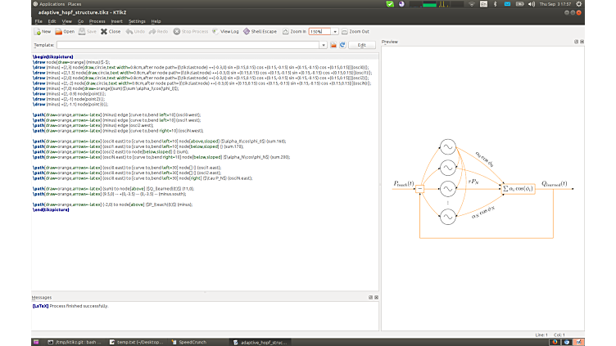The width and height of the screenshot is (616, 346).
Task: Click the New document icon
Action: pyautogui.click(x=37, y=31)
